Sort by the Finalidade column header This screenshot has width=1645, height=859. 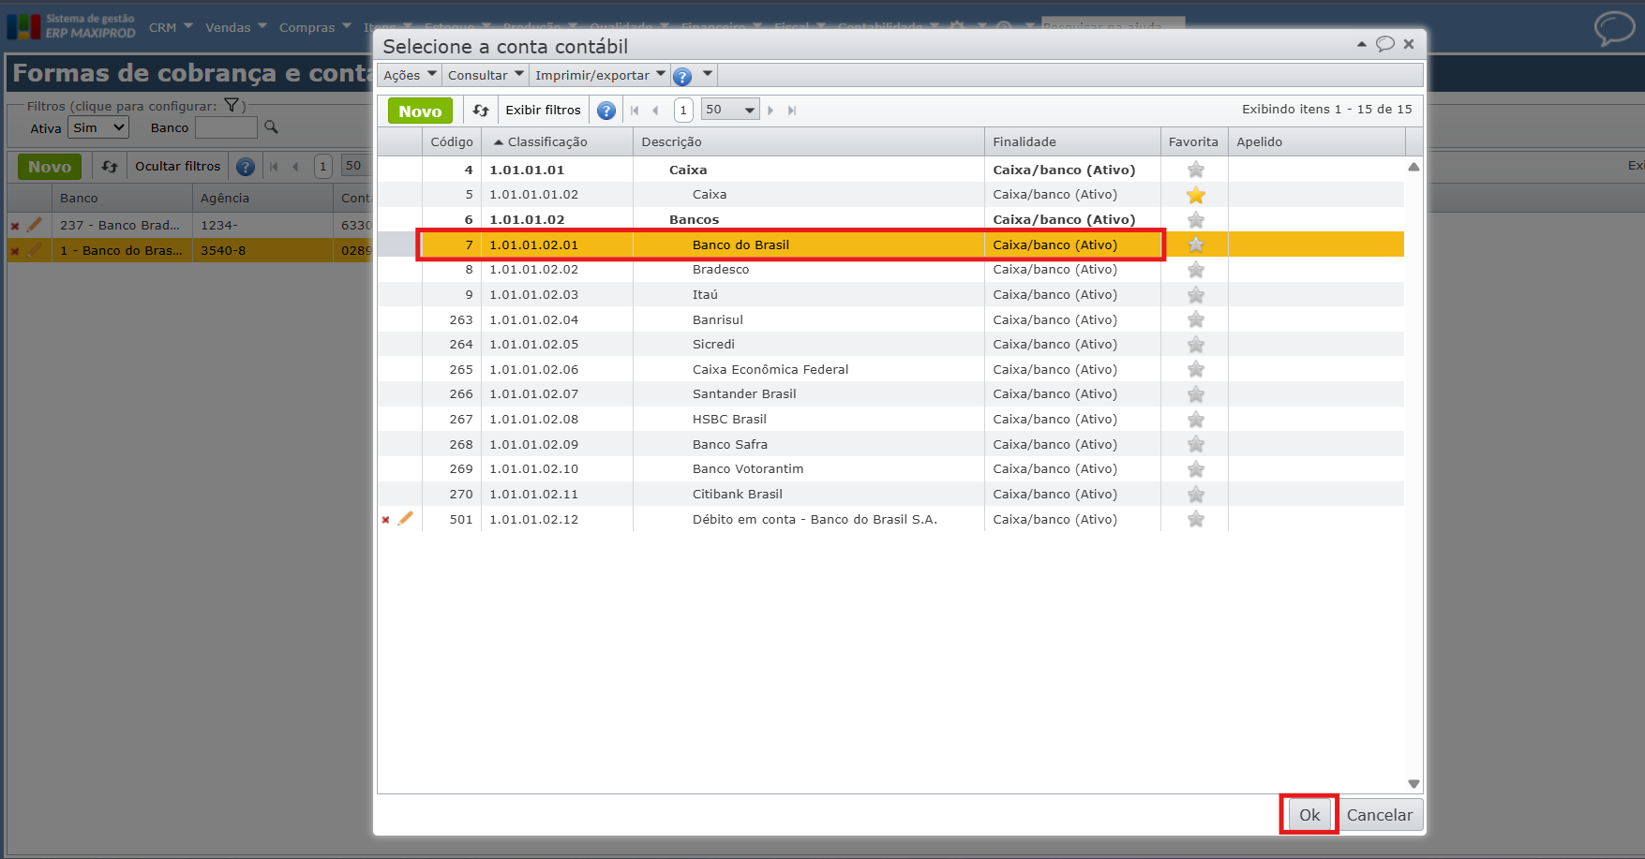1072,141
